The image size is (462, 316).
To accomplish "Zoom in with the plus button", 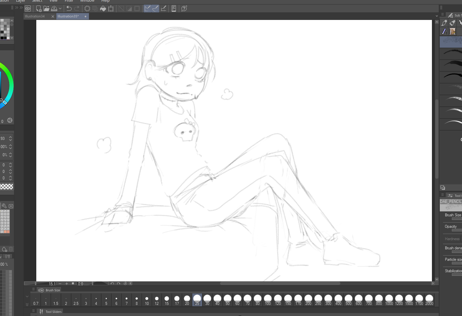I will click(67, 284).
